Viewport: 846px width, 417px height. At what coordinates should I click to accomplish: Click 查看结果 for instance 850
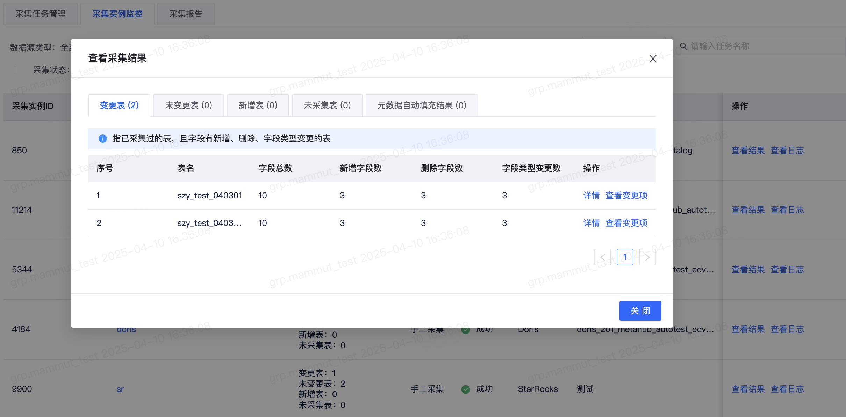click(748, 151)
